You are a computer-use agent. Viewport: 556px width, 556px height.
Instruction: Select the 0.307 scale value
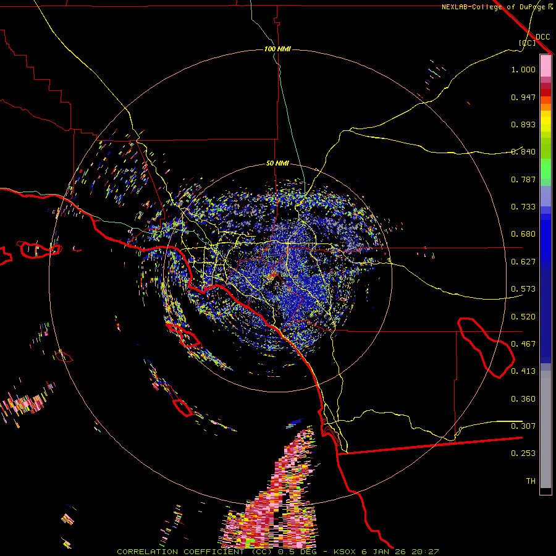(x=523, y=426)
